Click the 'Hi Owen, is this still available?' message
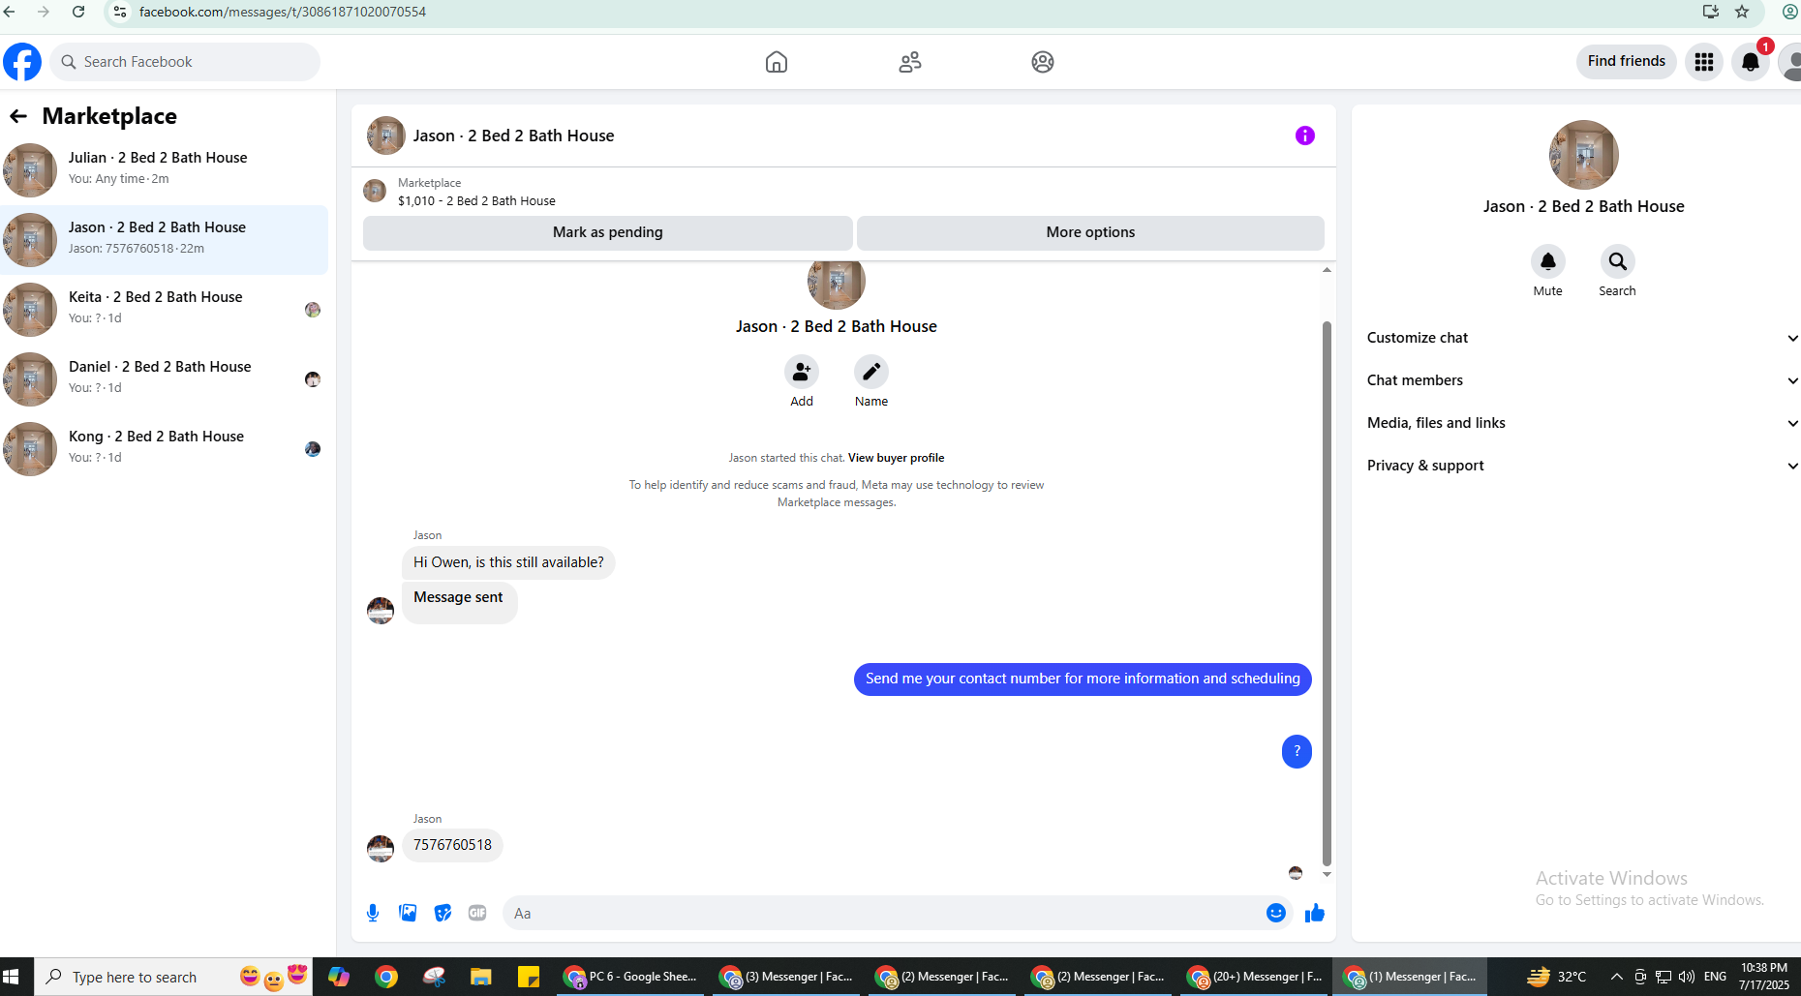The width and height of the screenshot is (1801, 996). click(508, 562)
